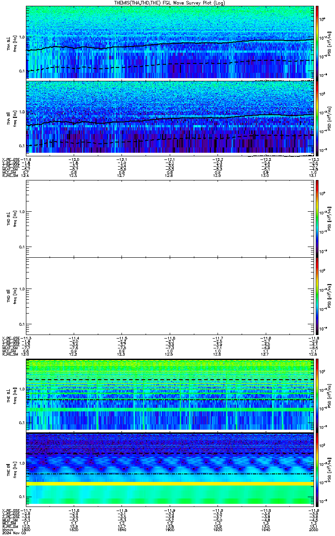Click the 'THA B⊥ freq [Hz]' axis label

[x=11, y=43]
